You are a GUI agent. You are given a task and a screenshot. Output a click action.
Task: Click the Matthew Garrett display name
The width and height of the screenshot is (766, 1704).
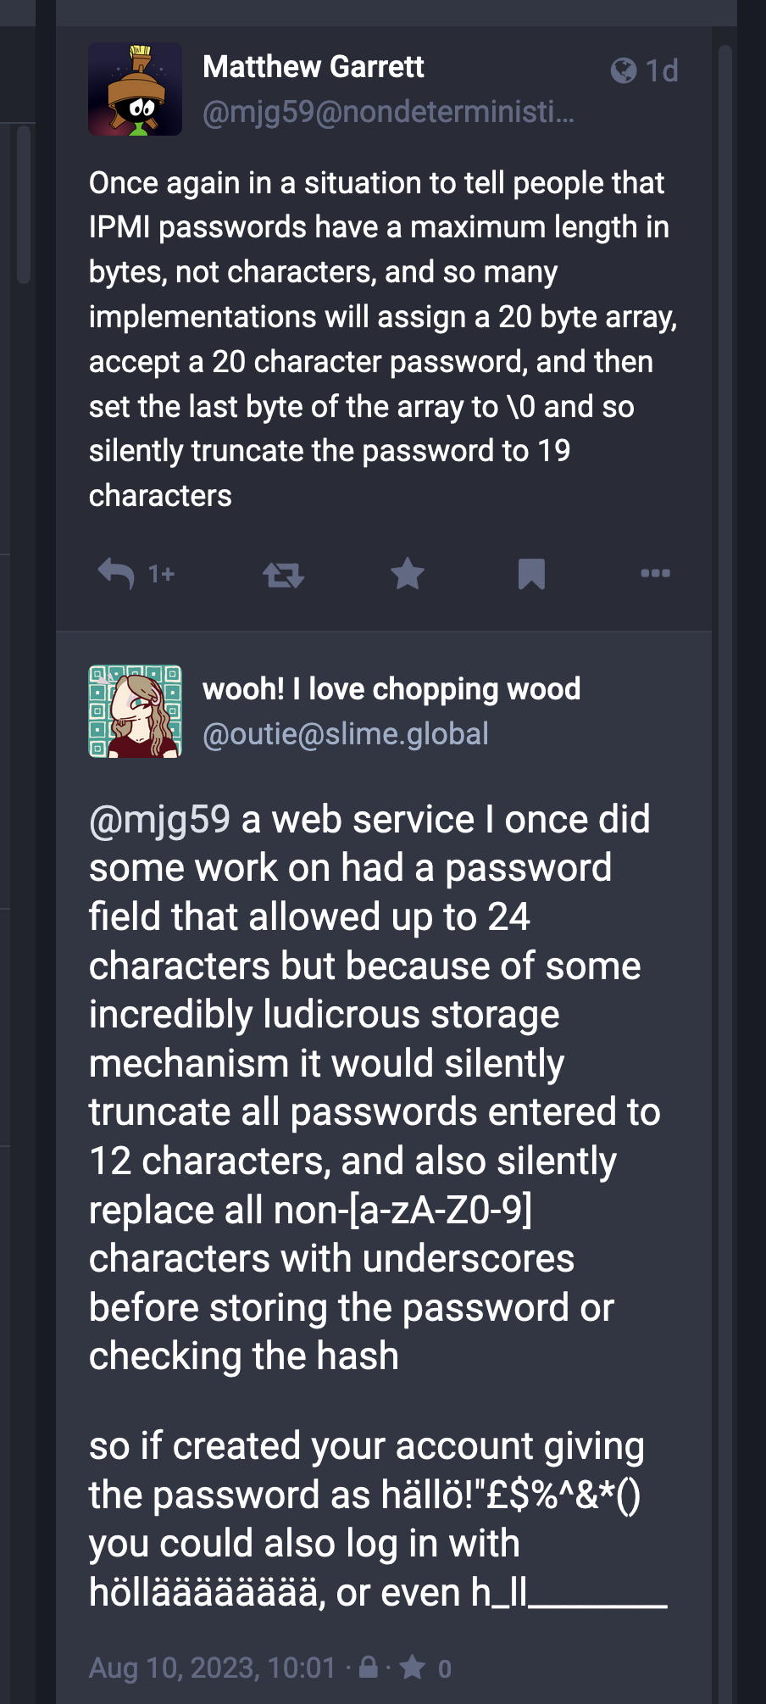(314, 67)
